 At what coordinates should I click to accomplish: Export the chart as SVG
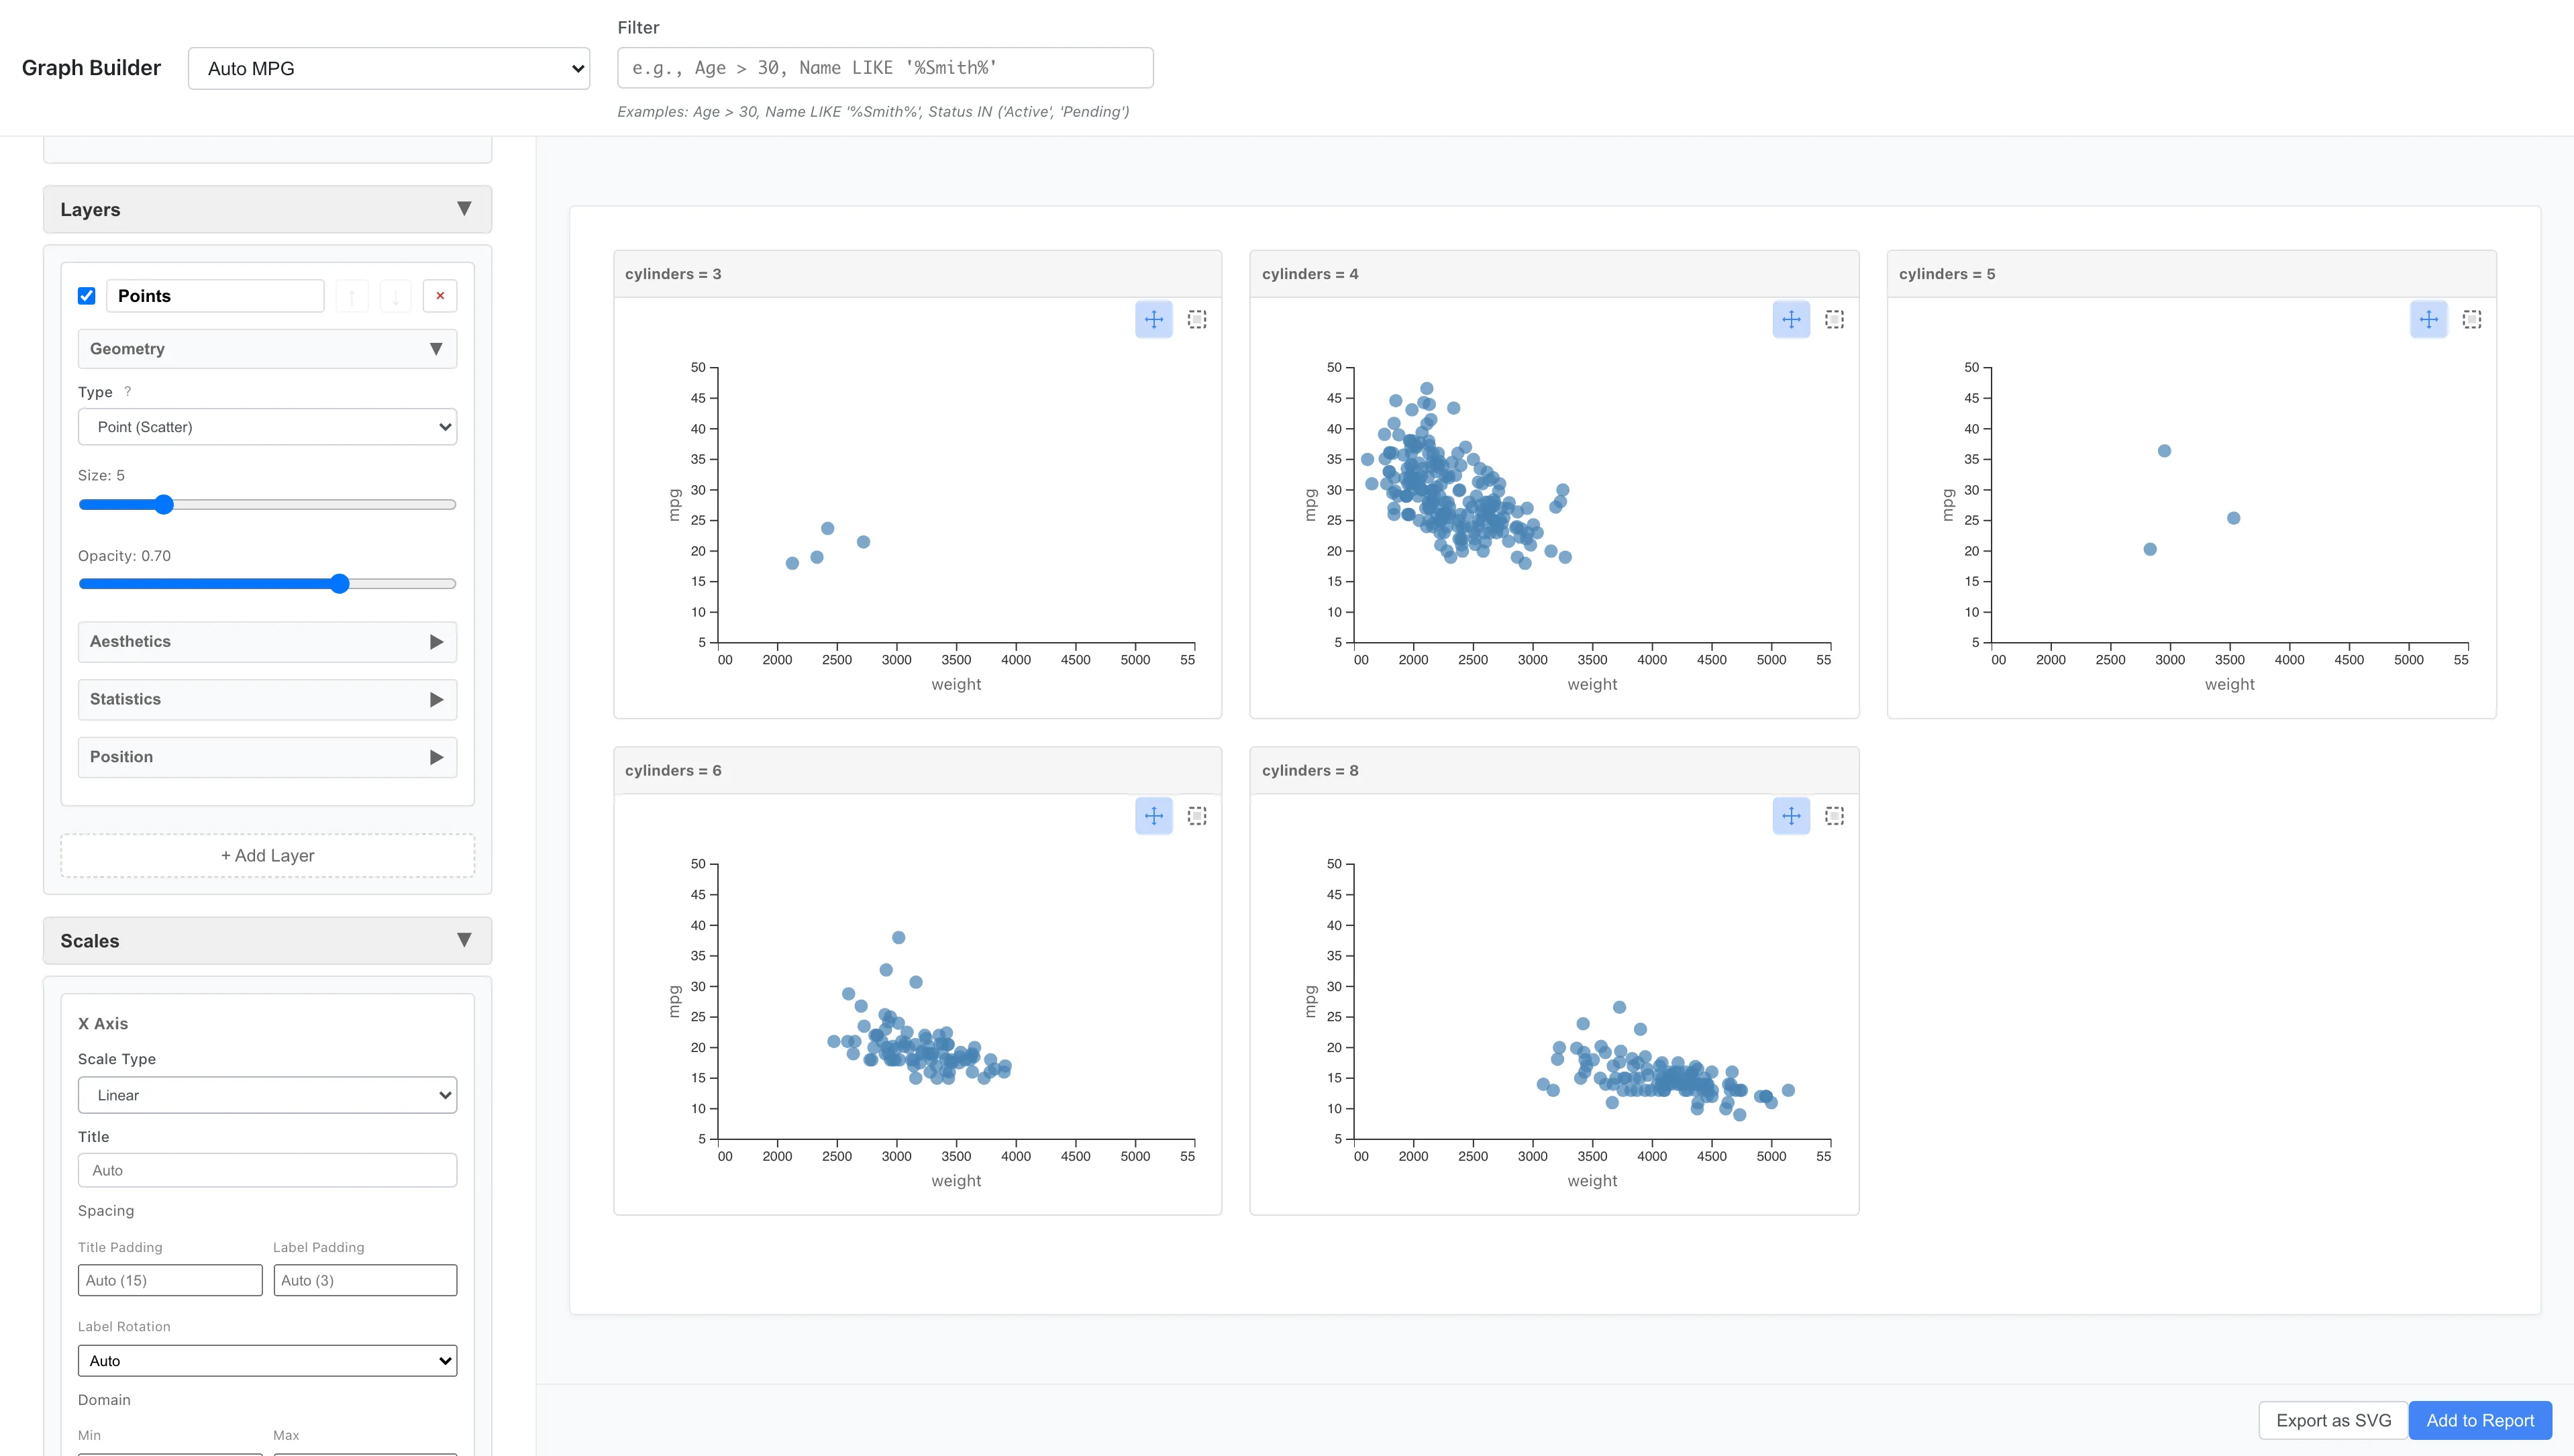click(x=2331, y=1420)
